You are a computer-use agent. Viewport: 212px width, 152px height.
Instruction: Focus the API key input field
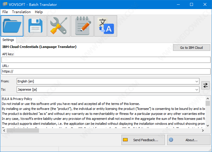pyautogui.click(x=106, y=60)
